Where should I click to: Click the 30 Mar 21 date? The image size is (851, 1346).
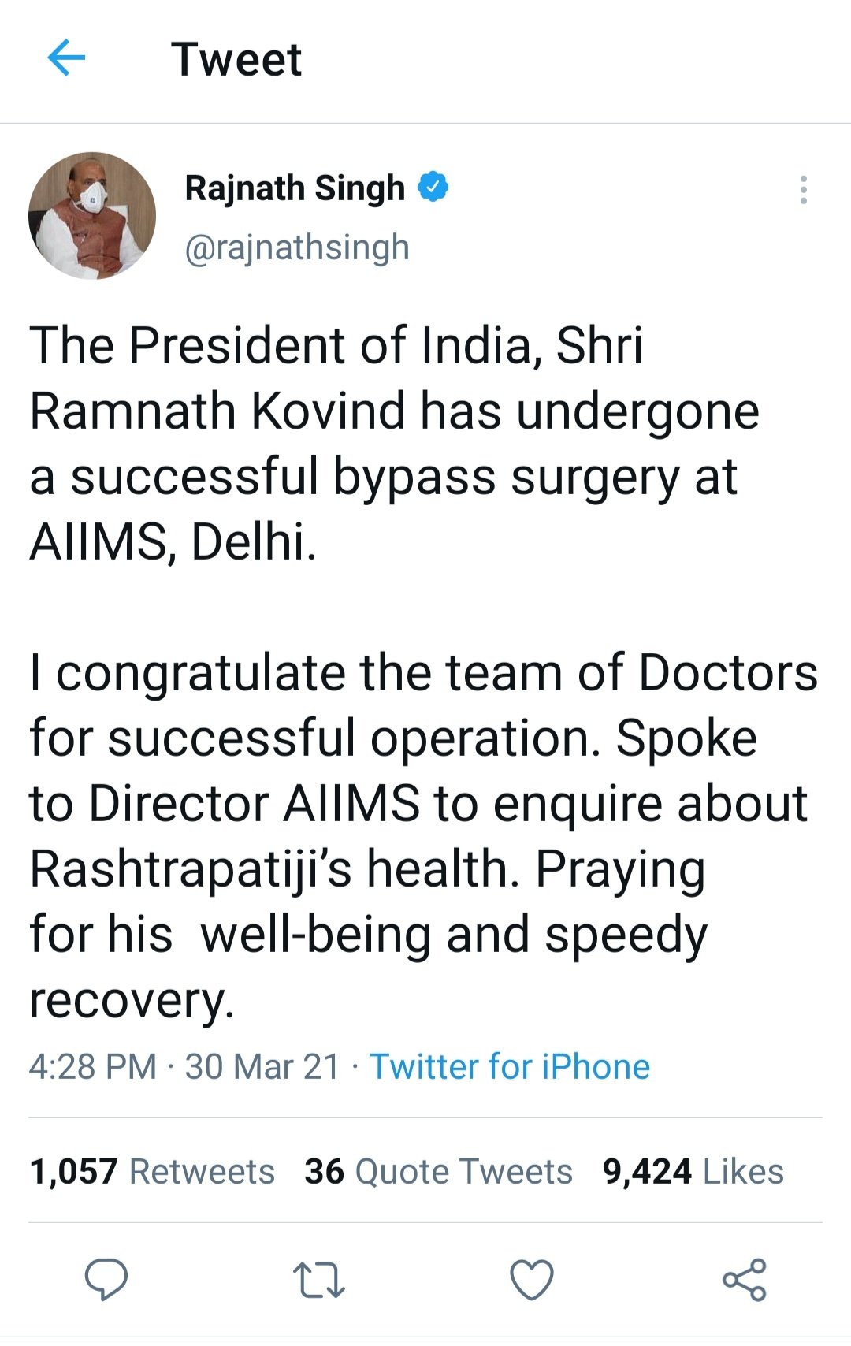pos(262,1066)
